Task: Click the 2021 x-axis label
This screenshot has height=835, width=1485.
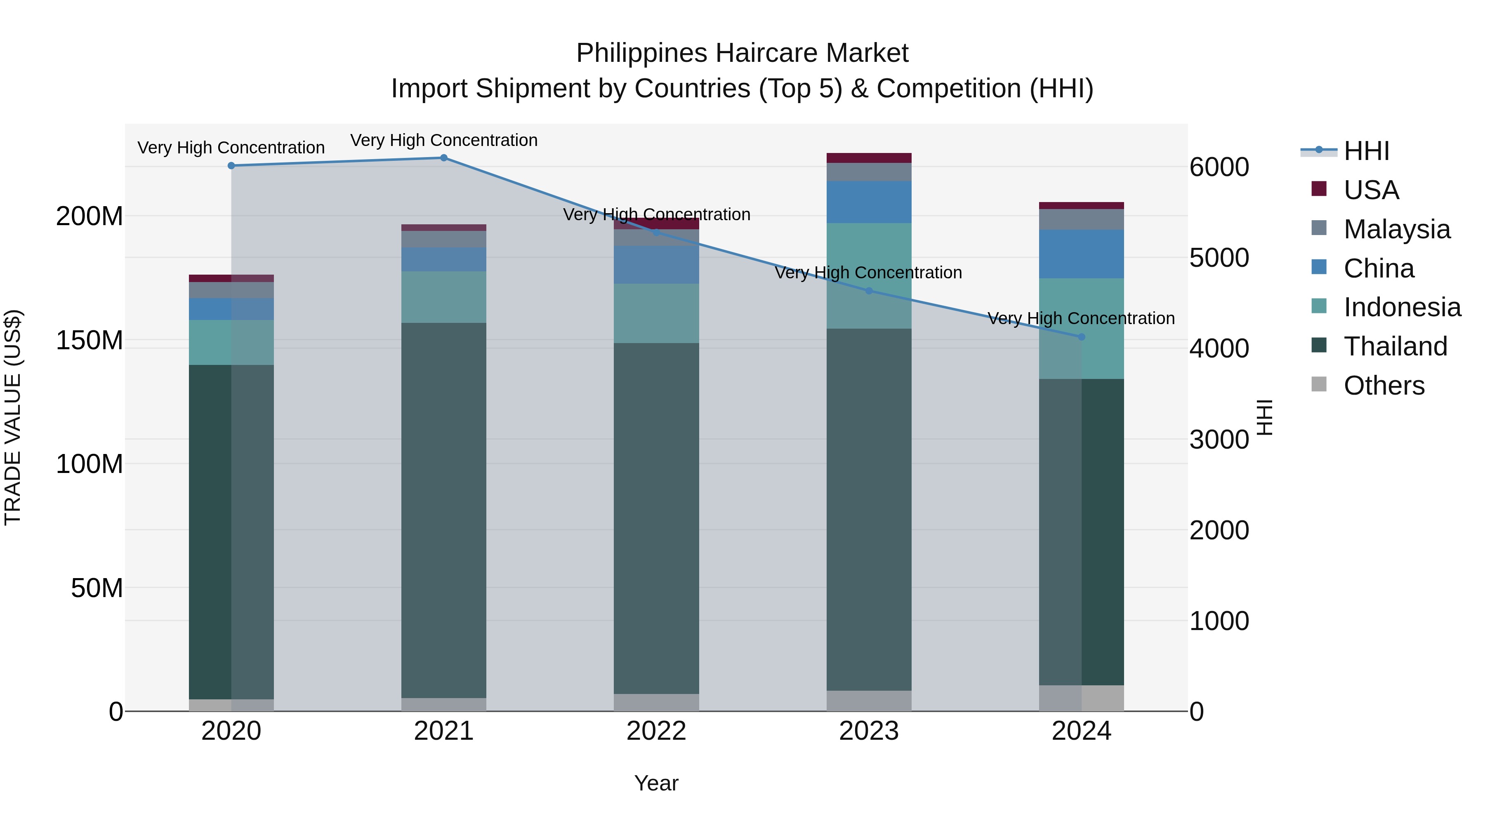Action: pyautogui.click(x=444, y=731)
